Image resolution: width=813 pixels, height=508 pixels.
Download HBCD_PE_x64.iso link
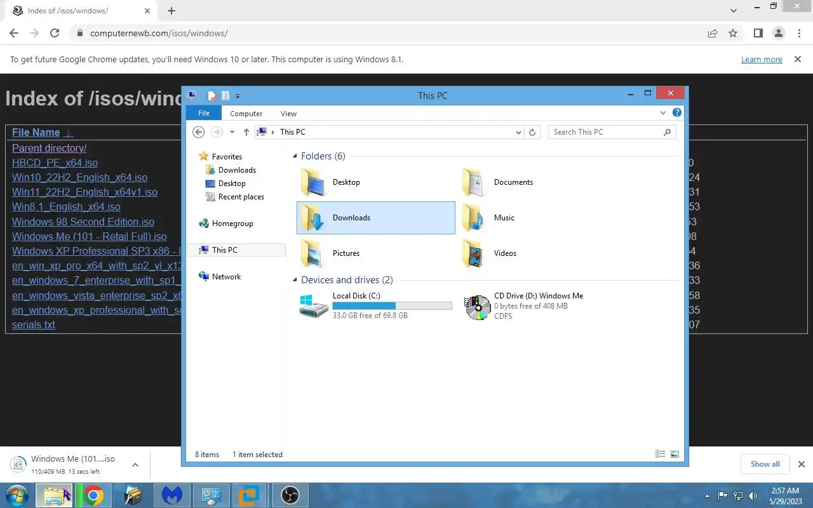click(x=55, y=163)
